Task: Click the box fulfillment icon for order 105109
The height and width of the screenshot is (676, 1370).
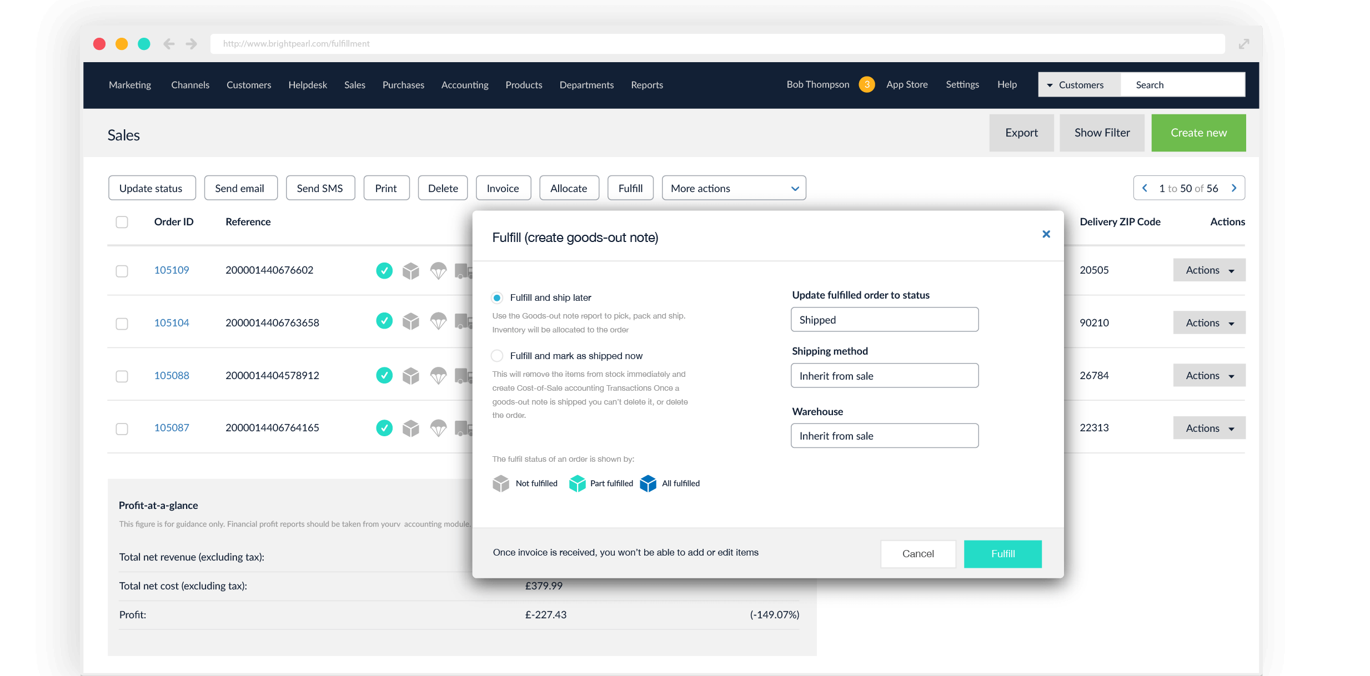Action: click(x=410, y=270)
